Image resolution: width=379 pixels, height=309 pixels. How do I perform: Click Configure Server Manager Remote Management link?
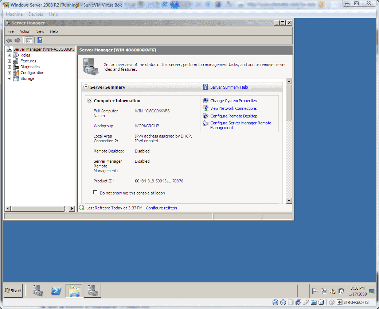pyautogui.click(x=241, y=125)
